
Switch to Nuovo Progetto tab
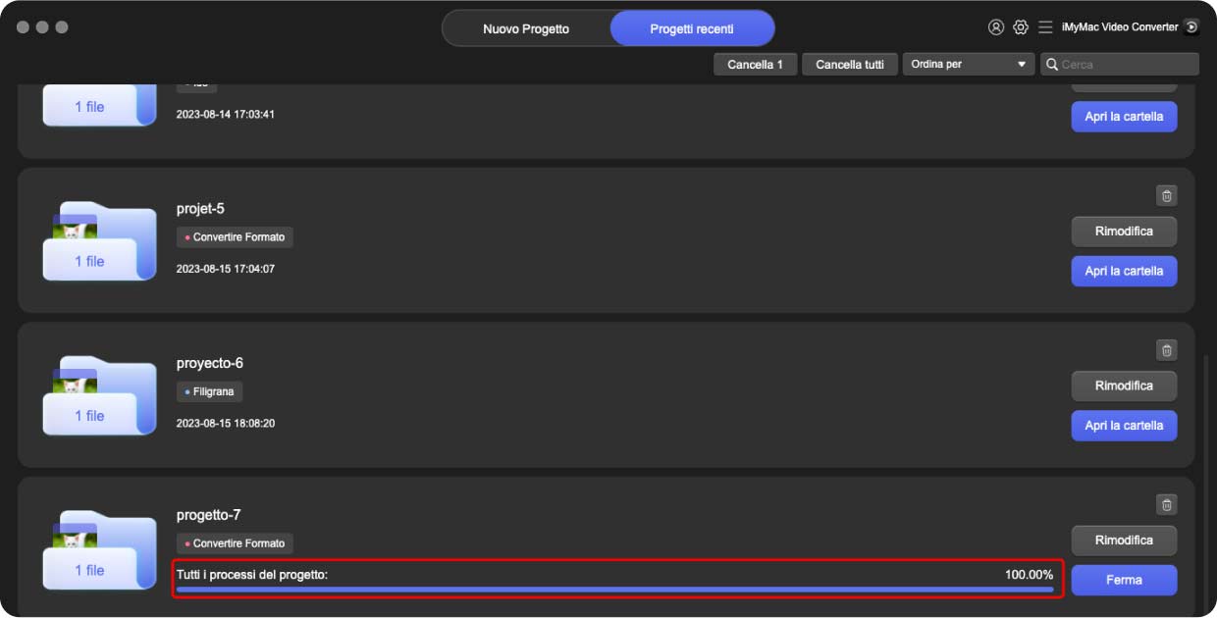coord(526,29)
